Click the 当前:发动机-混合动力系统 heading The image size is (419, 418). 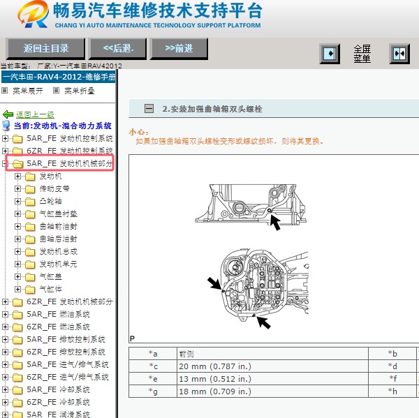(63, 126)
